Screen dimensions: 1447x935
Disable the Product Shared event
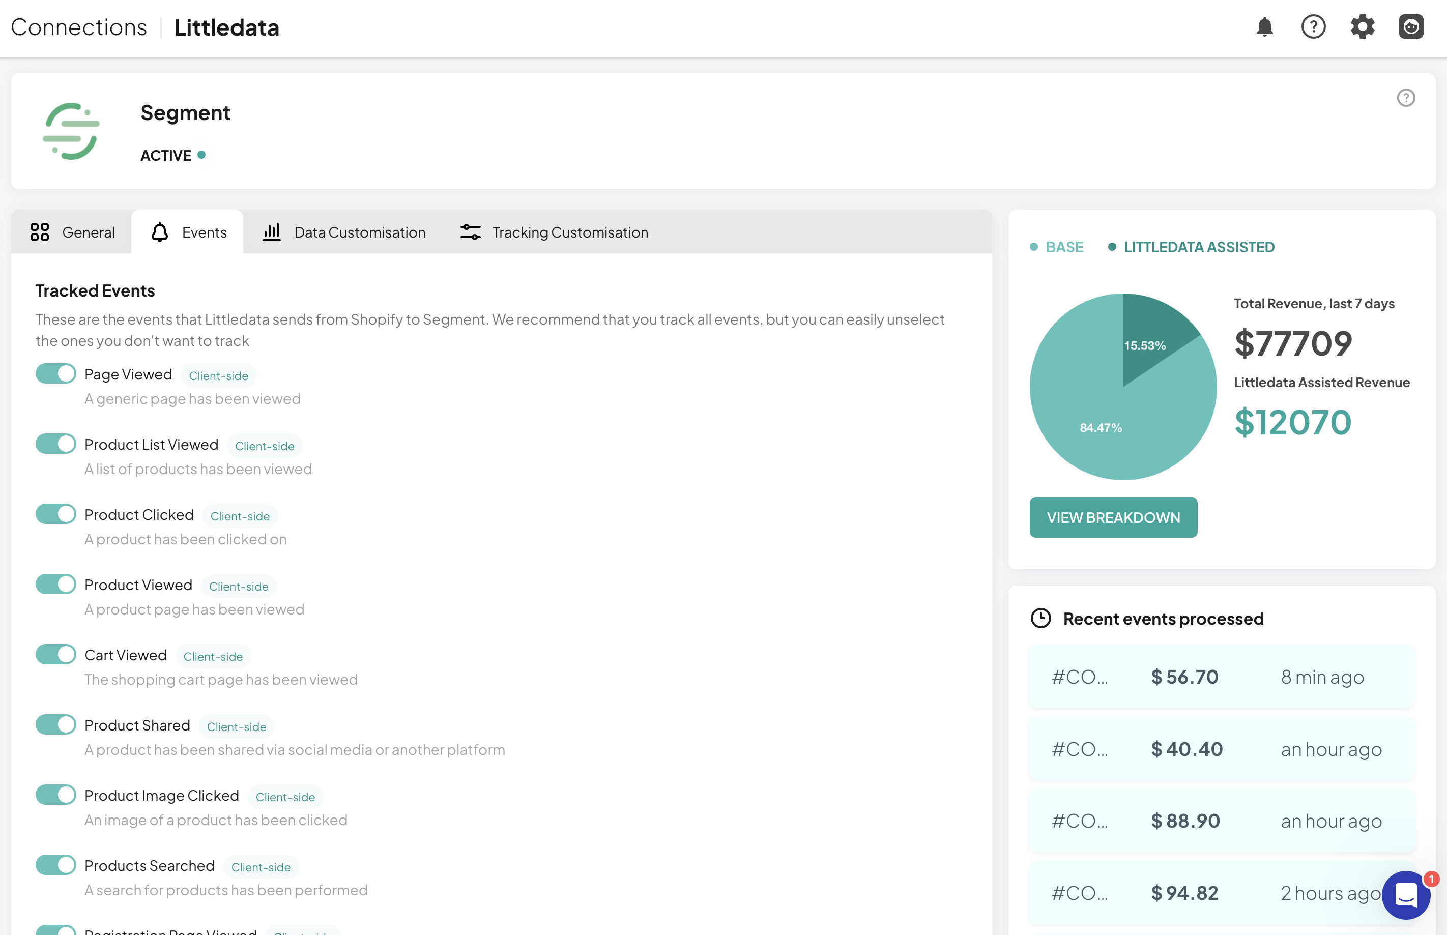56,725
